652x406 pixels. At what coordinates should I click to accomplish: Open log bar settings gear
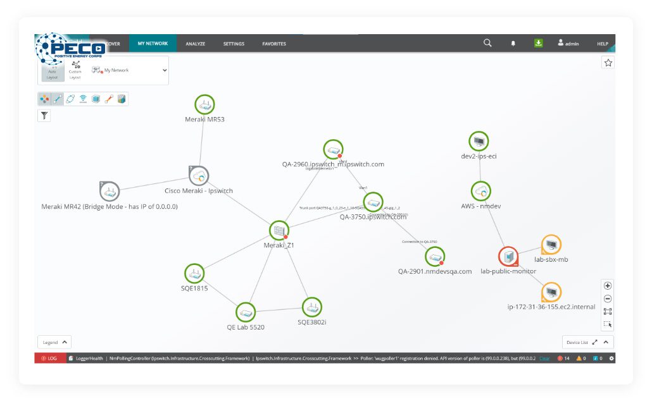pyautogui.click(x=611, y=358)
